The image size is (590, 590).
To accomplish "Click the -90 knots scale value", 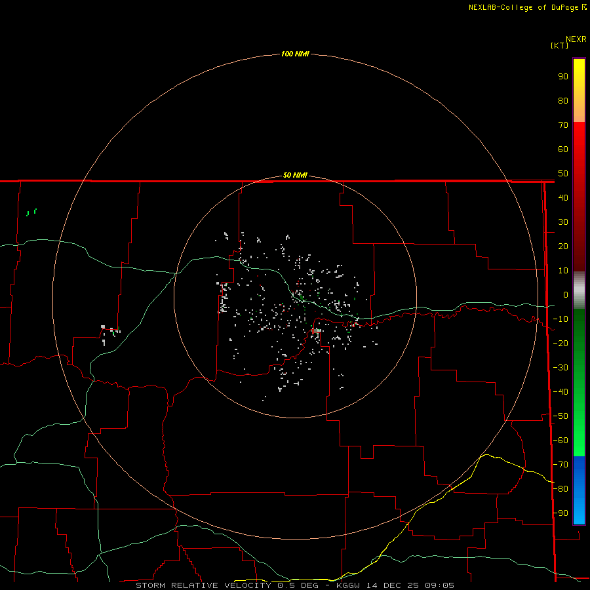I will tap(560, 513).
